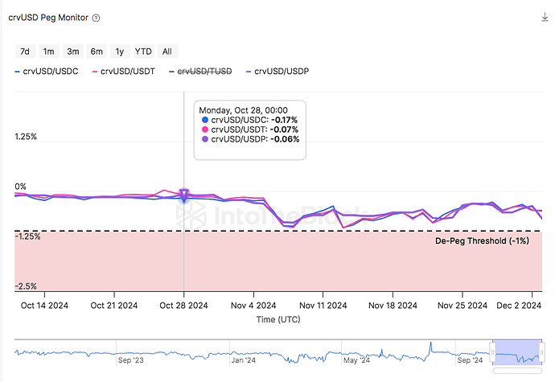Click the May '24 area in navigator

coord(356,360)
